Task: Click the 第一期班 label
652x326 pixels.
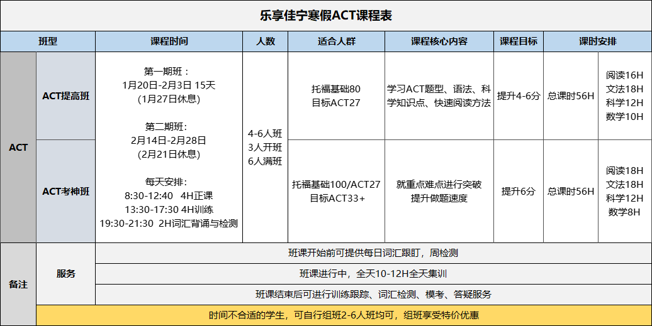Action: pos(166,72)
